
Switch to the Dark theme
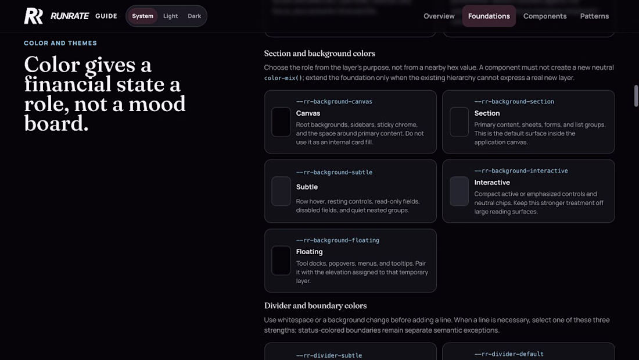tap(195, 16)
